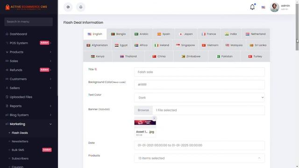Switch to Netherland tab
This screenshot has height=168, width=299.
[256, 34]
